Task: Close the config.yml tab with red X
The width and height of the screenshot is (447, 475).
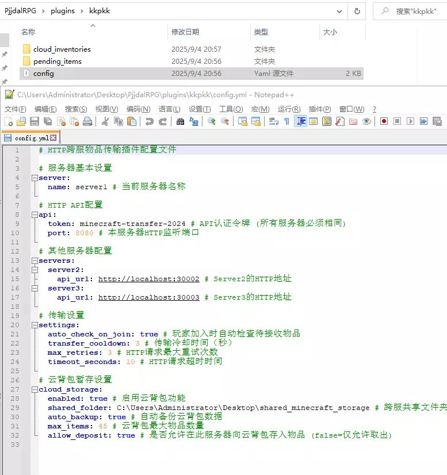Action: [x=54, y=138]
